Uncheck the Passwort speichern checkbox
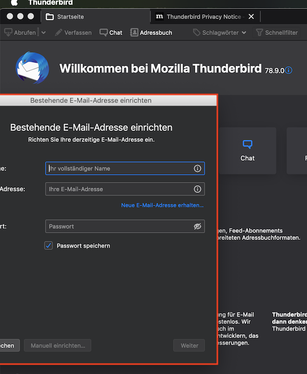This screenshot has height=374, width=307. (x=48, y=246)
